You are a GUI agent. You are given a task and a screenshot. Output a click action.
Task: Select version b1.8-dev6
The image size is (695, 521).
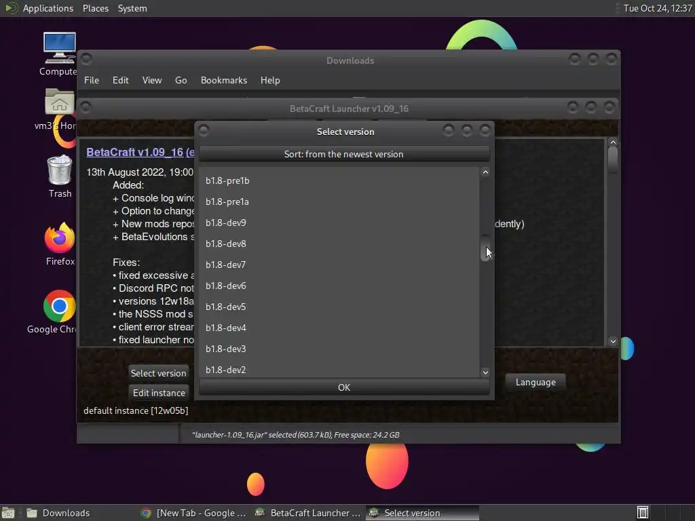tap(339, 286)
